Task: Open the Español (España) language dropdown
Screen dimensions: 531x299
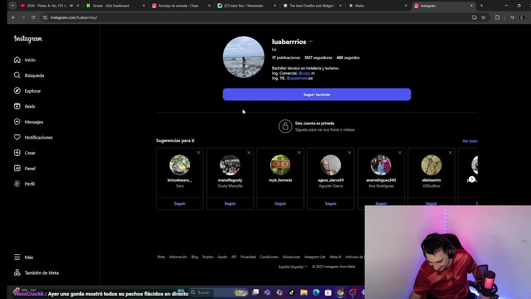Action: click(293, 267)
